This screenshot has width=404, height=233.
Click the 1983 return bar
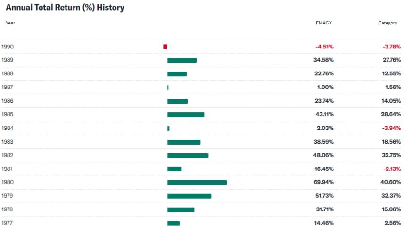click(183, 142)
